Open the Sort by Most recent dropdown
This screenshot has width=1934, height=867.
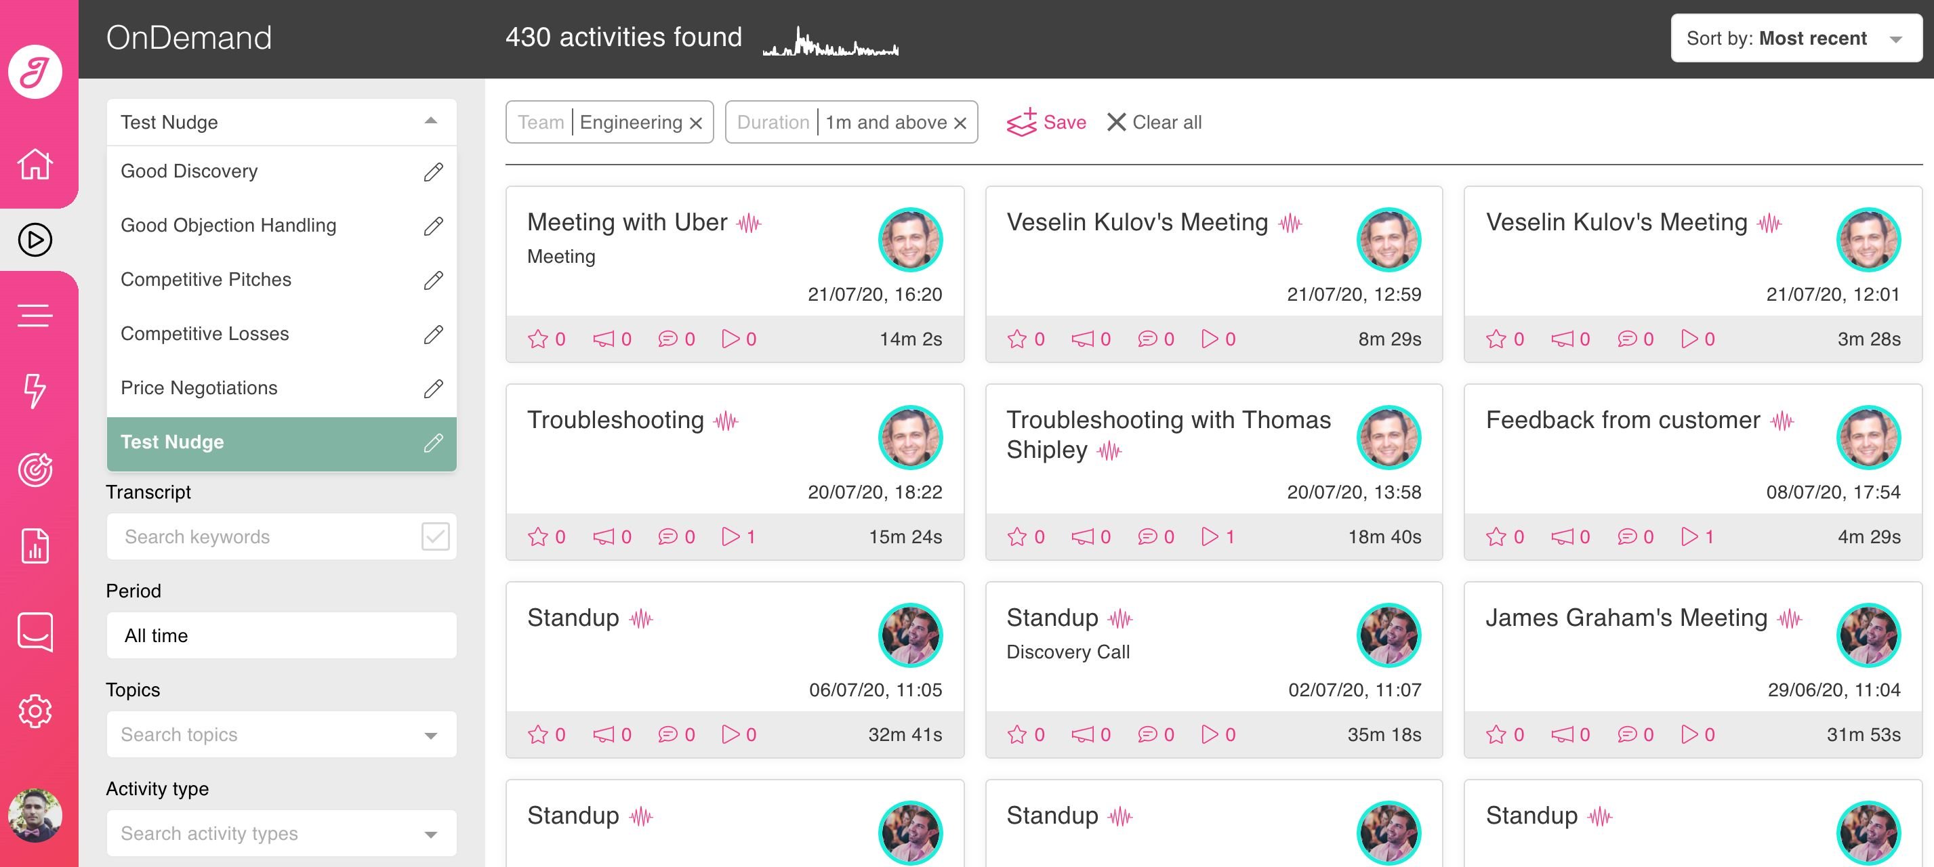1796,39
